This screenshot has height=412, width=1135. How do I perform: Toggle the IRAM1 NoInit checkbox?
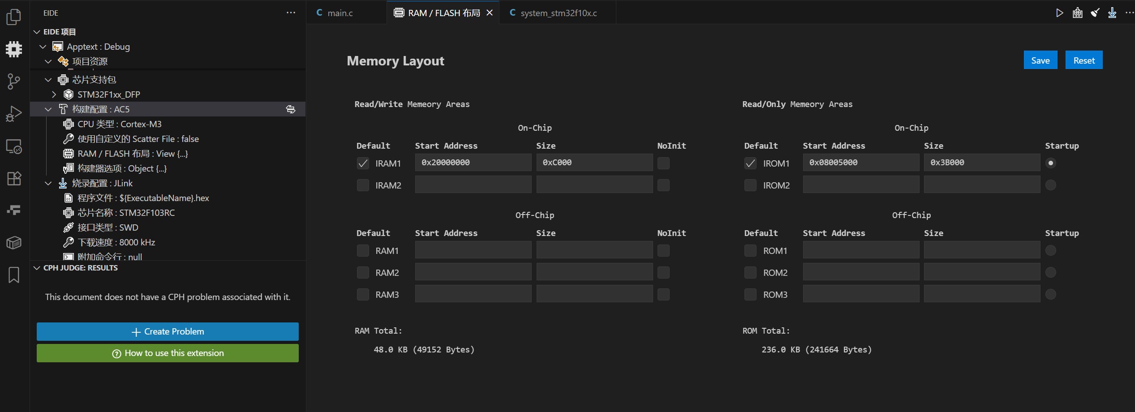pos(663,163)
